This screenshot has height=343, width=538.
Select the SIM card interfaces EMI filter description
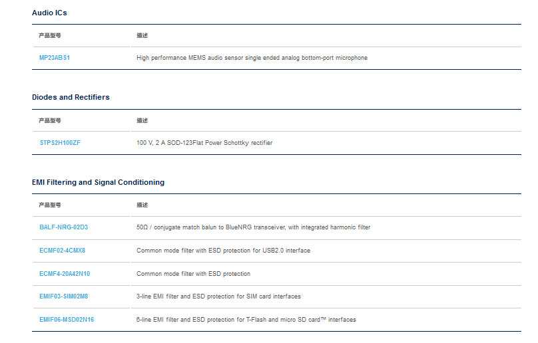[218, 296]
